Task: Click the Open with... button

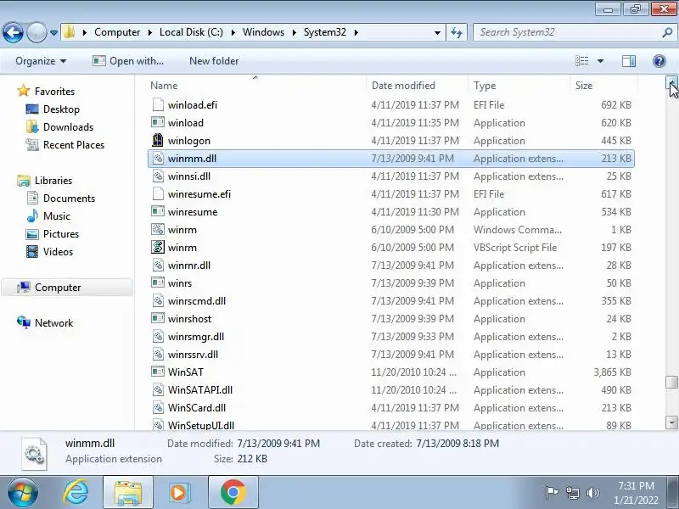Action: [x=128, y=61]
